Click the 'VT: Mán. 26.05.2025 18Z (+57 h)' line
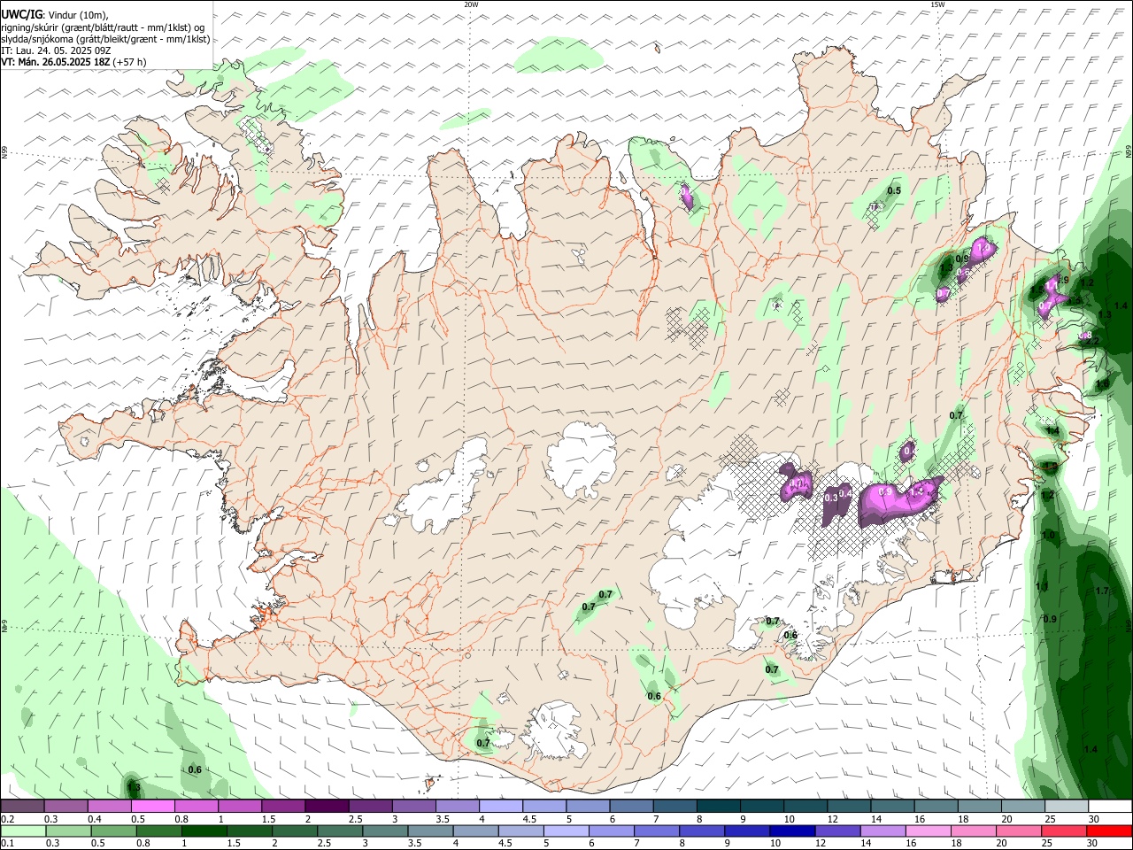 coord(73,62)
